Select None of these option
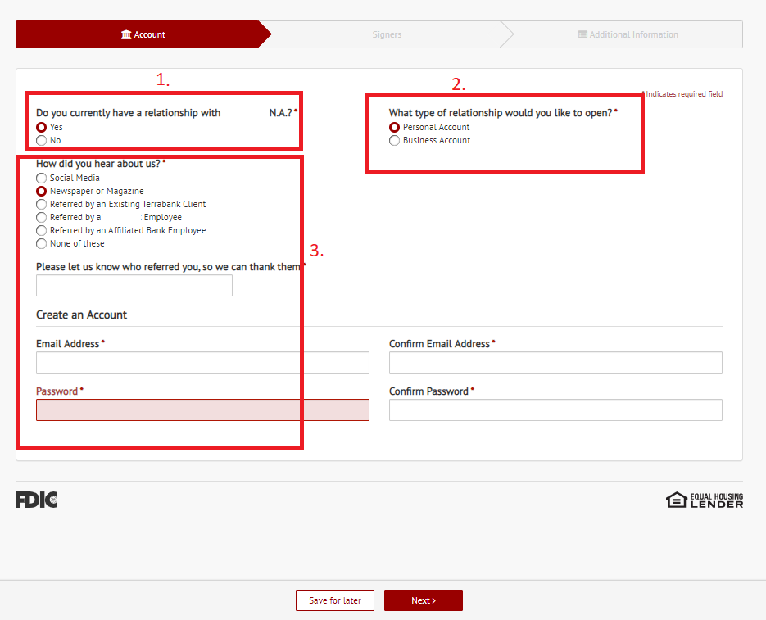Viewport: 766px width, 620px height. point(41,244)
